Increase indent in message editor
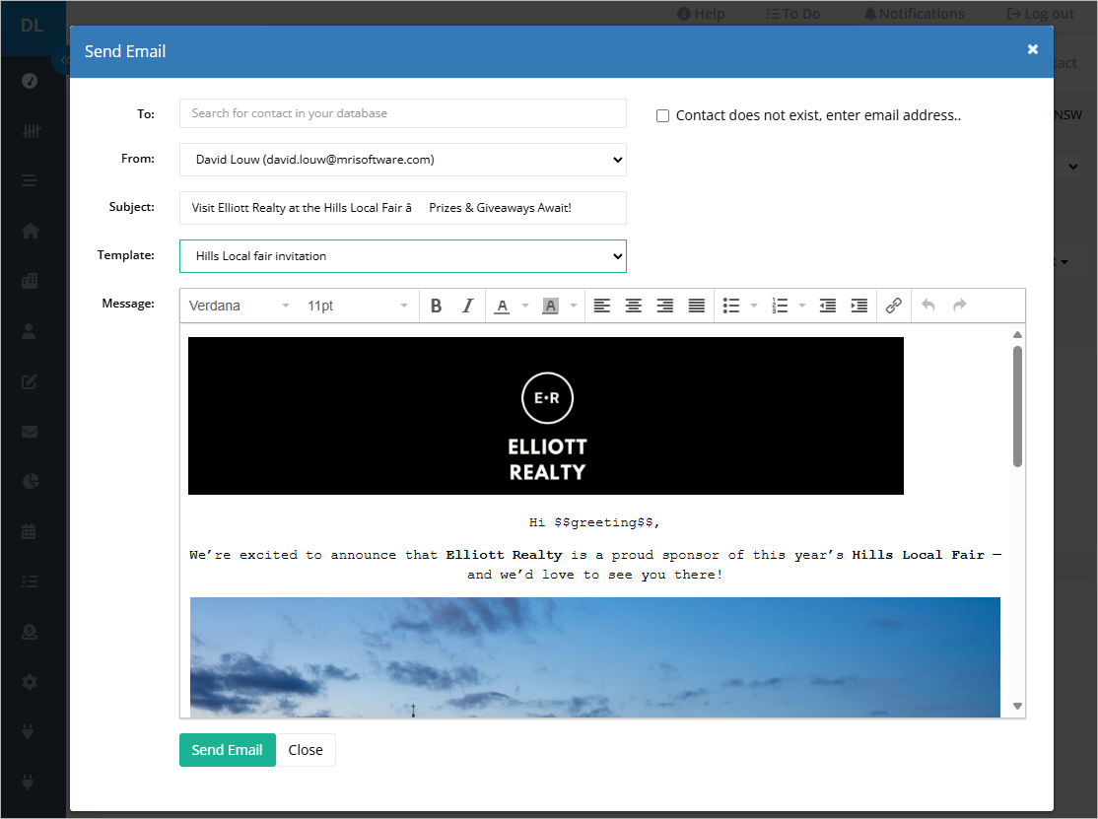The height and width of the screenshot is (819, 1098). (859, 306)
